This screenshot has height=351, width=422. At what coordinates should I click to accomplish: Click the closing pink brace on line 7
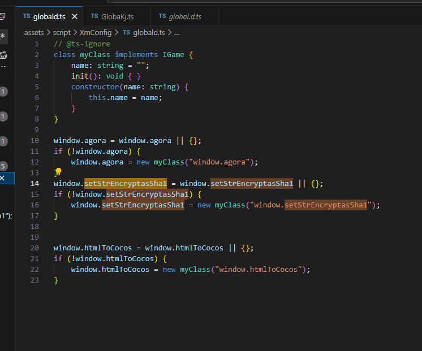(73, 109)
